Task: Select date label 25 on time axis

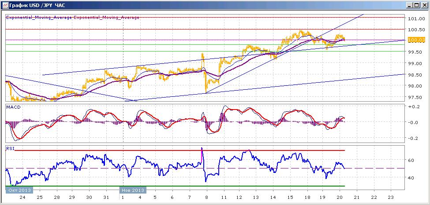Action: [40, 198]
